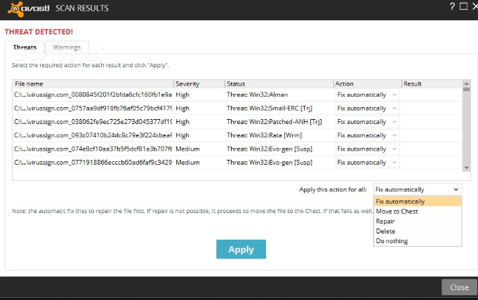Switch to the Threats tab

pos(25,48)
